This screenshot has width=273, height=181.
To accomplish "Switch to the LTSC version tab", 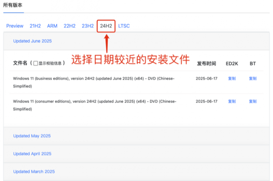I will pyautogui.click(x=124, y=26).
